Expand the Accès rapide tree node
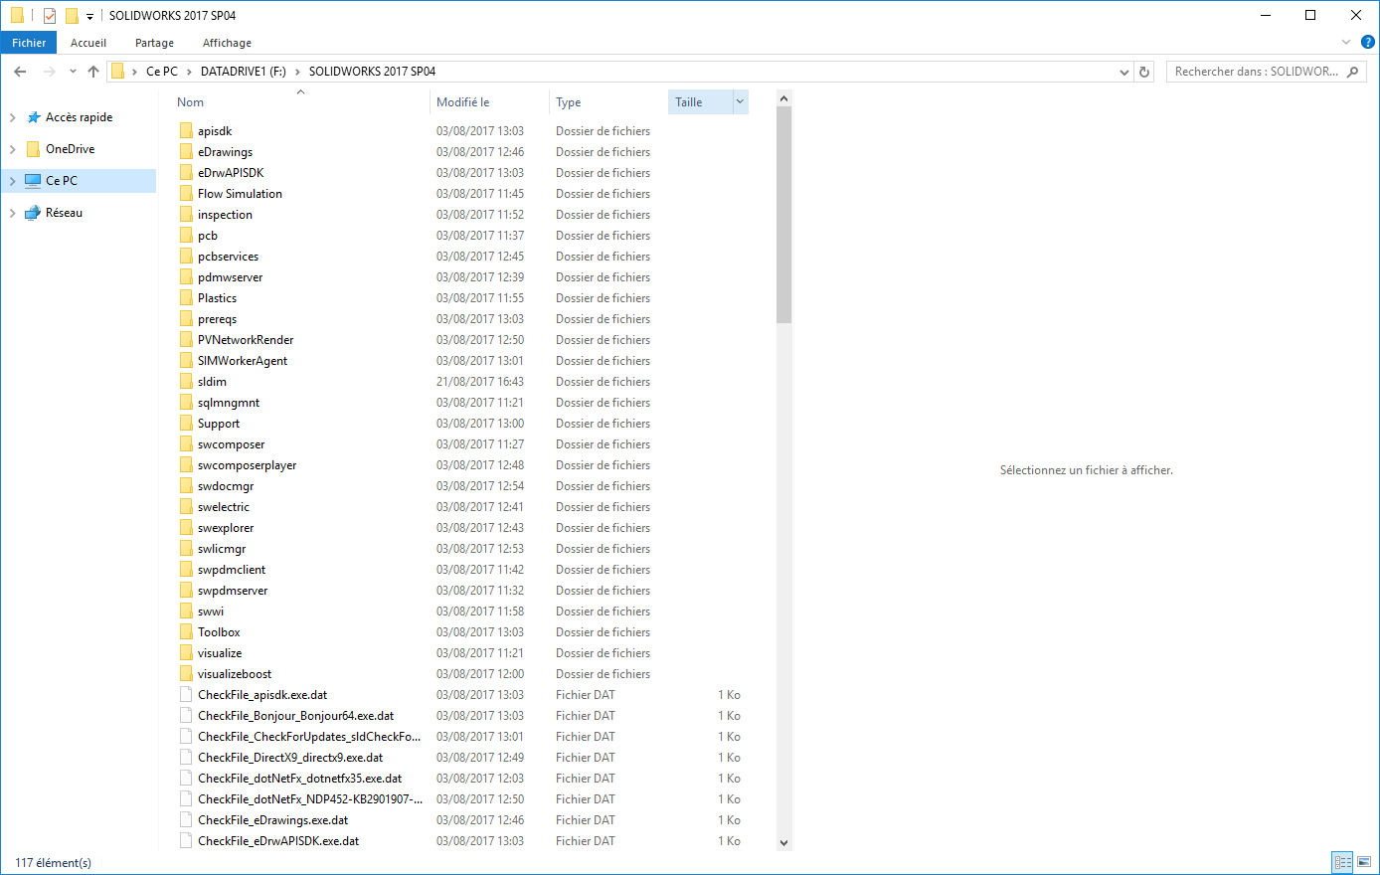This screenshot has height=875, width=1380. coord(13,117)
